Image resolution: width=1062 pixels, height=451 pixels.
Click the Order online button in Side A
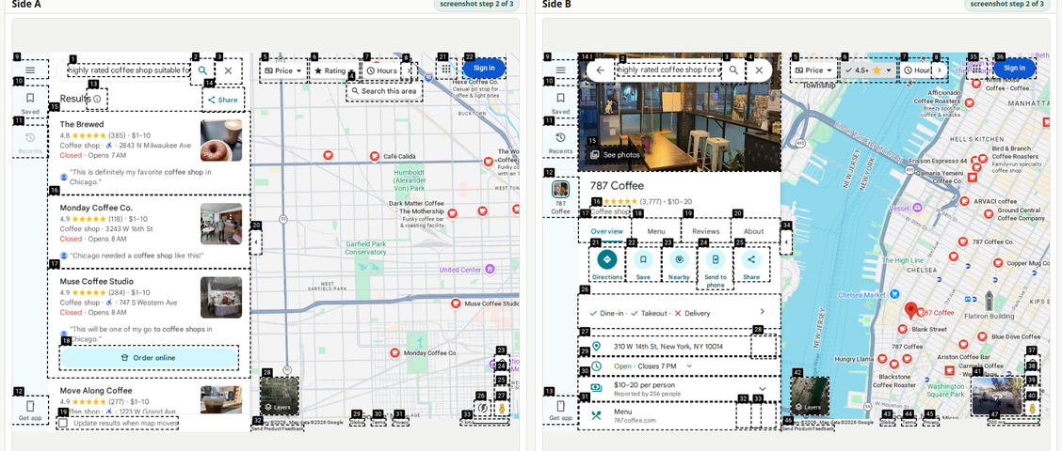click(x=149, y=358)
